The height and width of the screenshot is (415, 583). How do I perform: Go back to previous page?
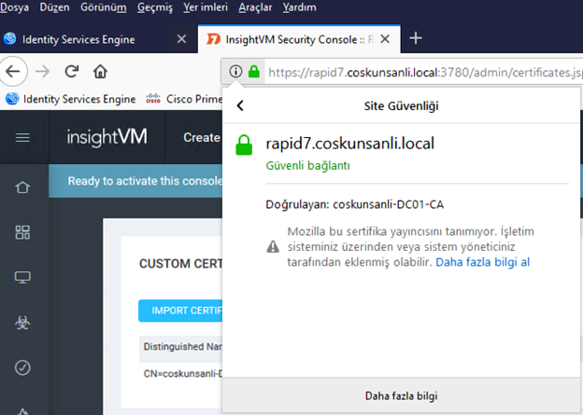[x=13, y=71]
